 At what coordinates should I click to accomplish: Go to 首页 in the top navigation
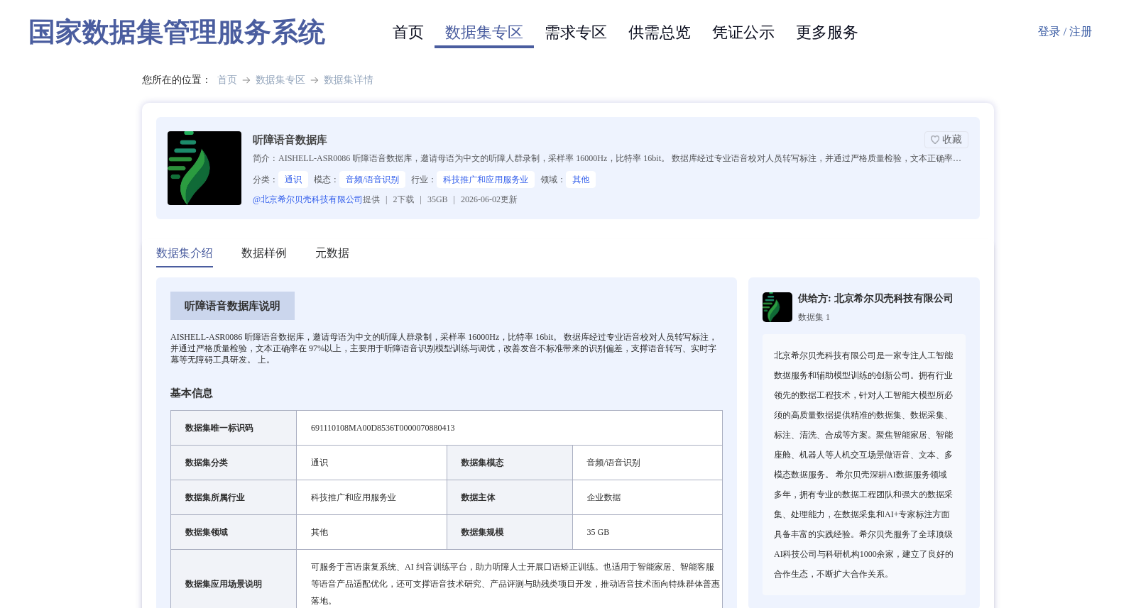coord(408,33)
